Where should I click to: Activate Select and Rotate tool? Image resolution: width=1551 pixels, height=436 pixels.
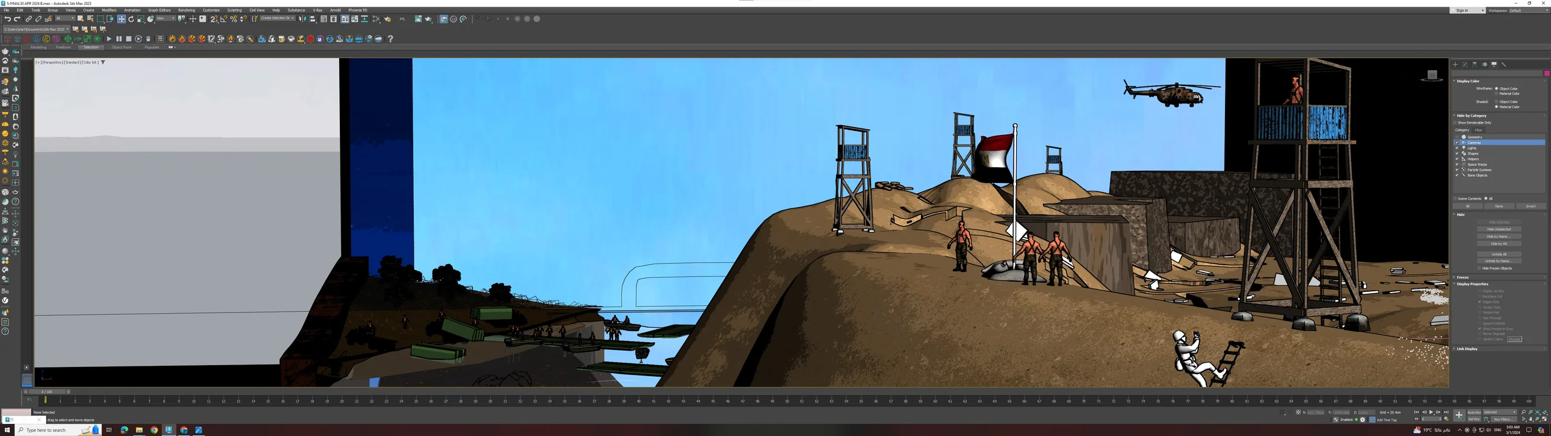[131, 19]
